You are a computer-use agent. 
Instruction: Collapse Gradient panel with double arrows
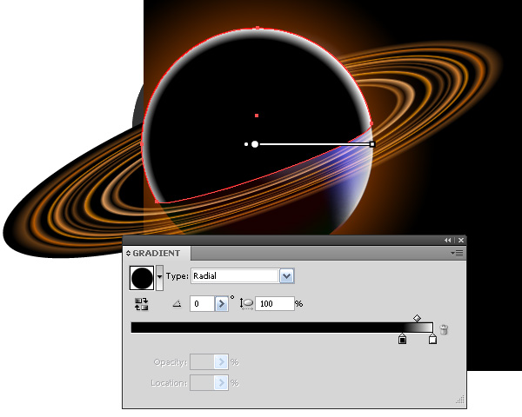[x=448, y=240]
